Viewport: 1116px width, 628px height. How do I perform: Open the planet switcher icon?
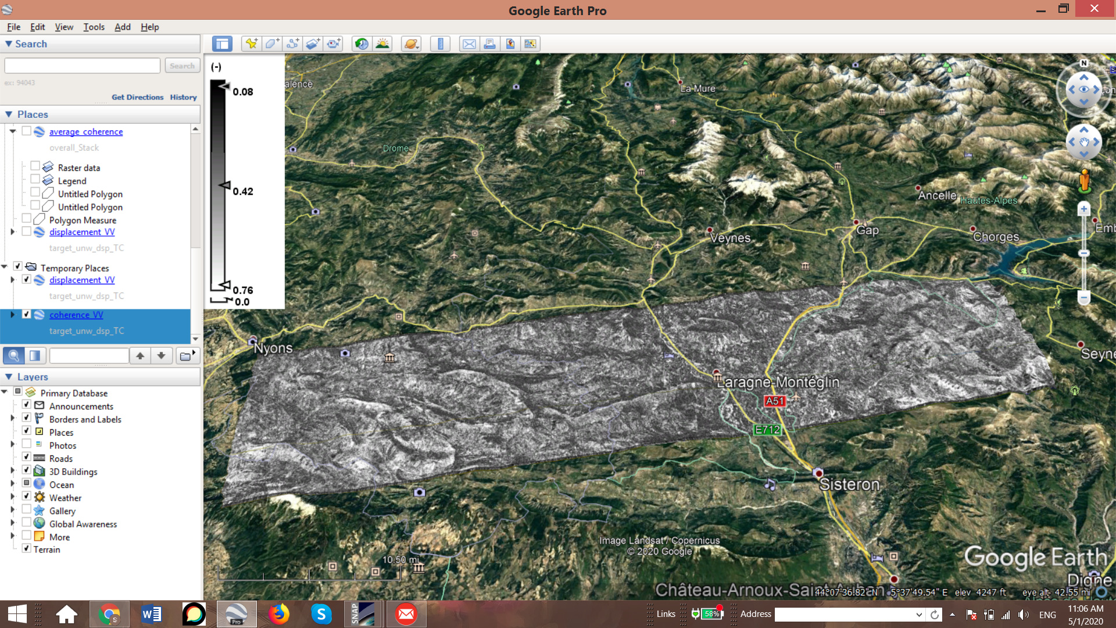411,44
